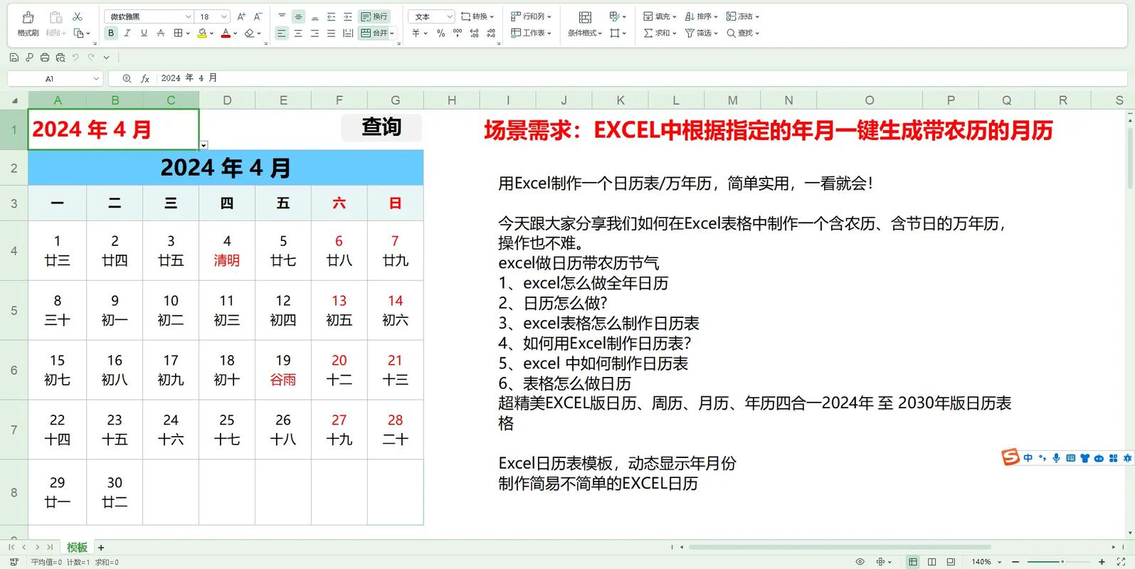Image resolution: width=1135 pixels, height=569 pixels.
Task: Click the red font color swatch
Action: click(226, 33)
